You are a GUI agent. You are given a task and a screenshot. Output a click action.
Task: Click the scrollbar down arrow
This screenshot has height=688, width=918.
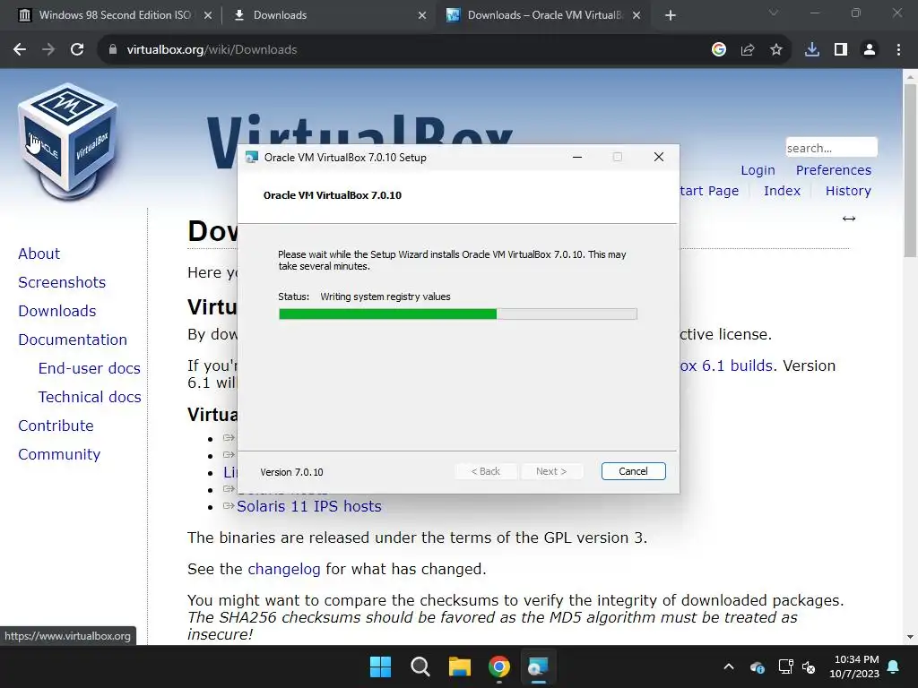click(x=910, y=637)
